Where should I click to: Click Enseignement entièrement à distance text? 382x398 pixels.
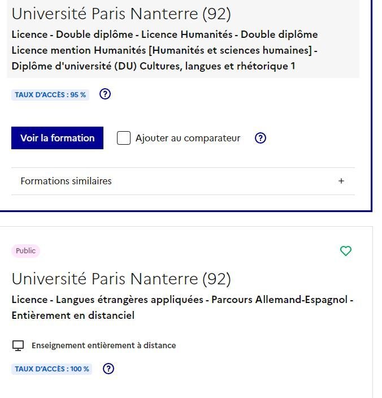point(104,345)
